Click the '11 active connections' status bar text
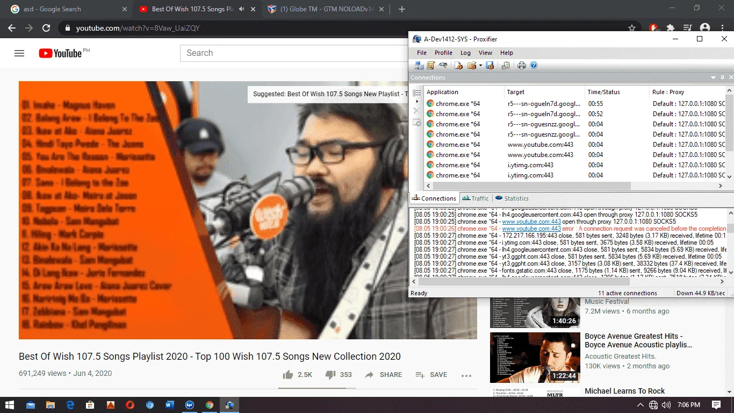734x413 pixels. [628, 293]
